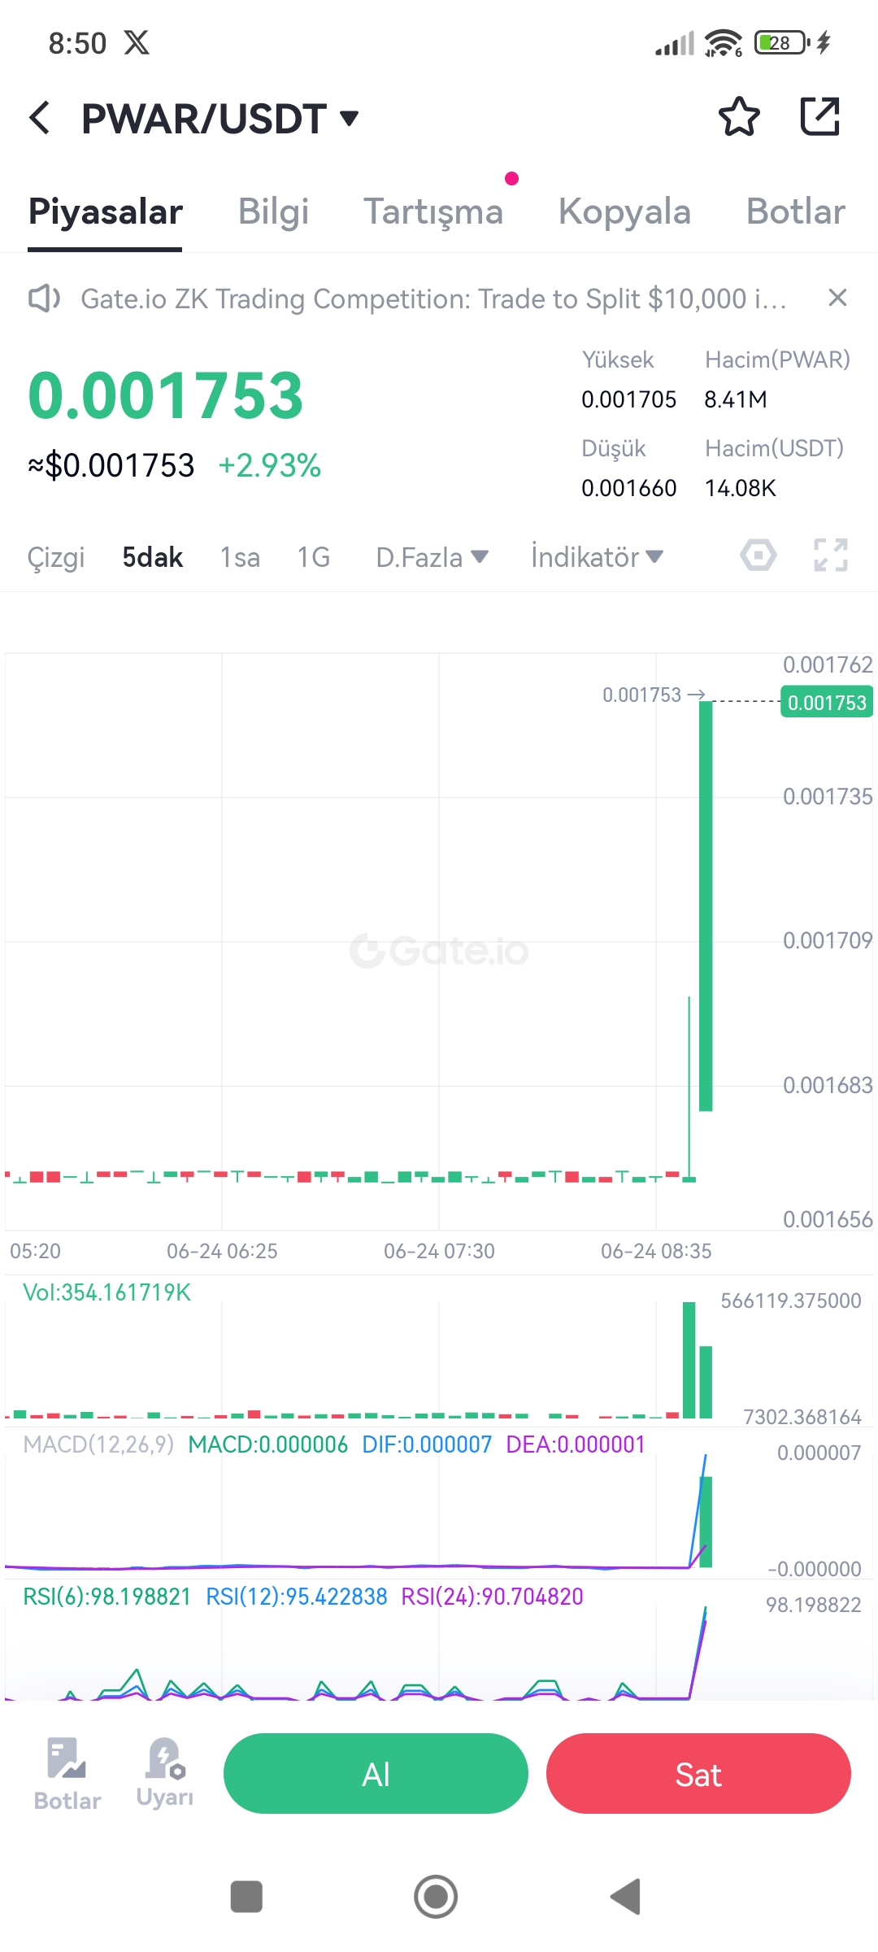The height and width of the screenshot is (1952, 878).
Task: Select the 1G timeframe
Action: [x=313, y=557]
